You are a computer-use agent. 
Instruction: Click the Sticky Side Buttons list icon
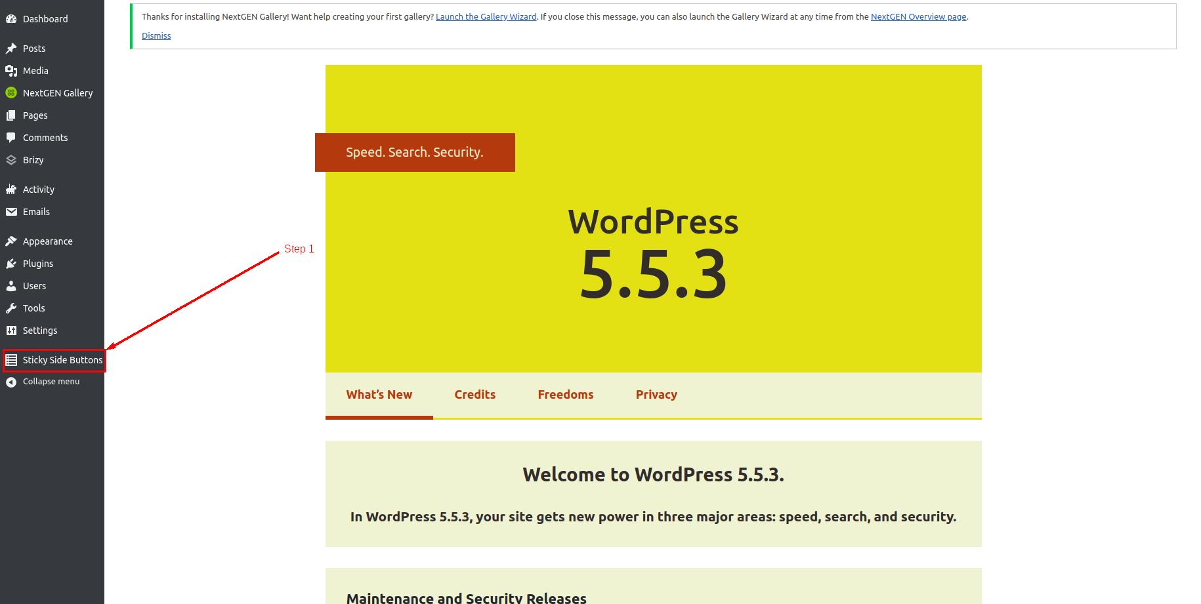tap(11, 360)
